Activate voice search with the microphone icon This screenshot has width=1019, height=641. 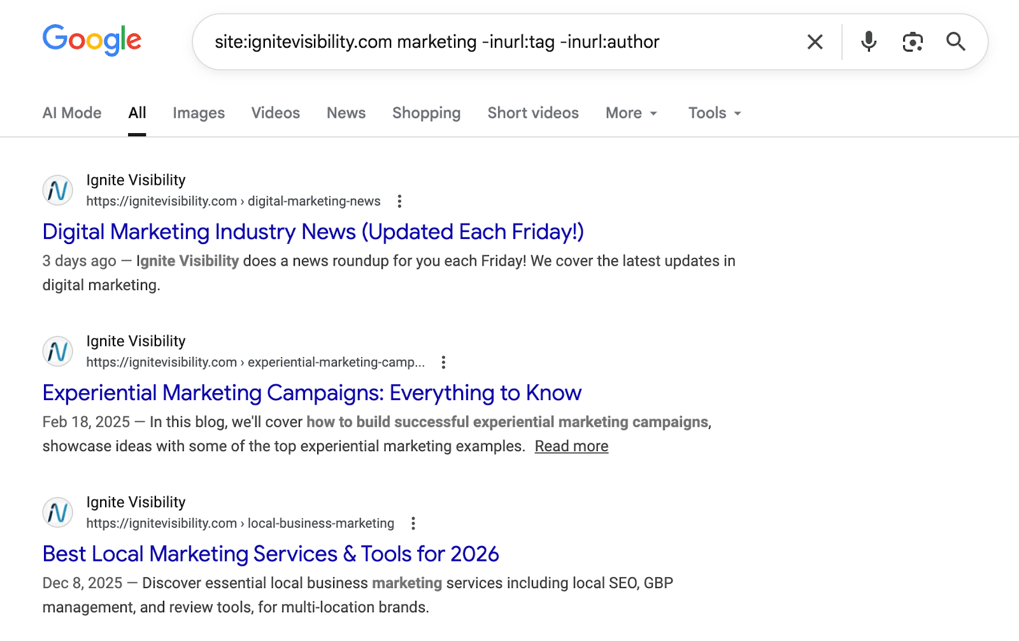pos(867,41)
